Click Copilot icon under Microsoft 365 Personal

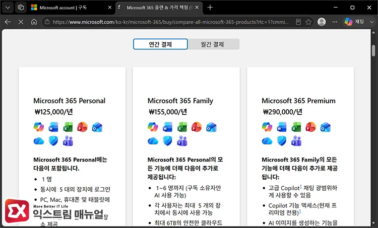tap(39, 127)
